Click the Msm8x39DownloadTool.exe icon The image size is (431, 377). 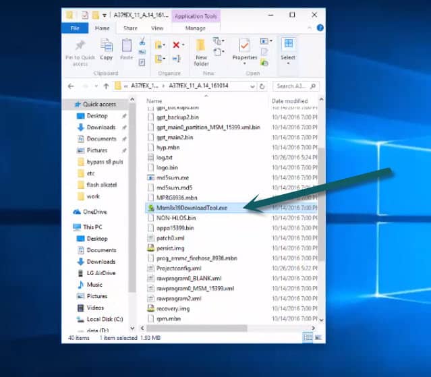point(150,208)
